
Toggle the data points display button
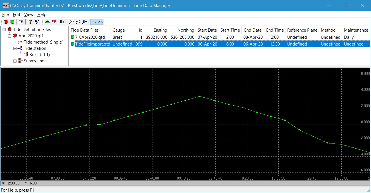pyautogui.click(x=93, y=22)
